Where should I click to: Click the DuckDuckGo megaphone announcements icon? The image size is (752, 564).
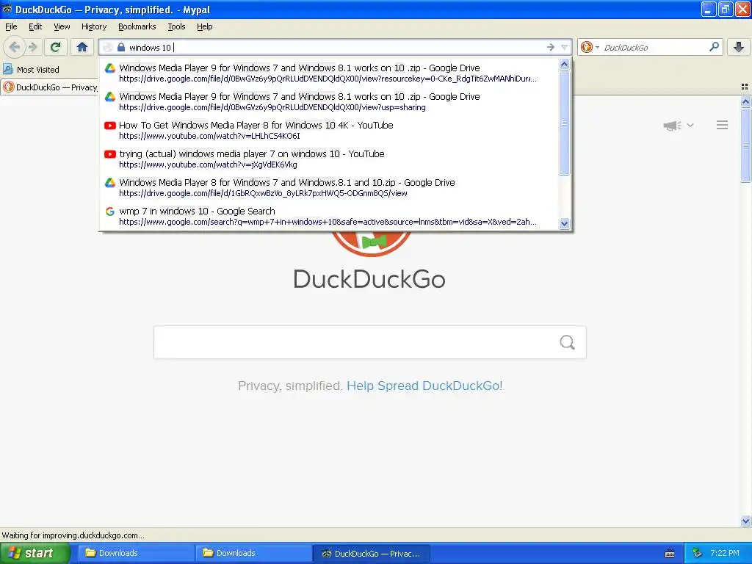coord(673,126)
